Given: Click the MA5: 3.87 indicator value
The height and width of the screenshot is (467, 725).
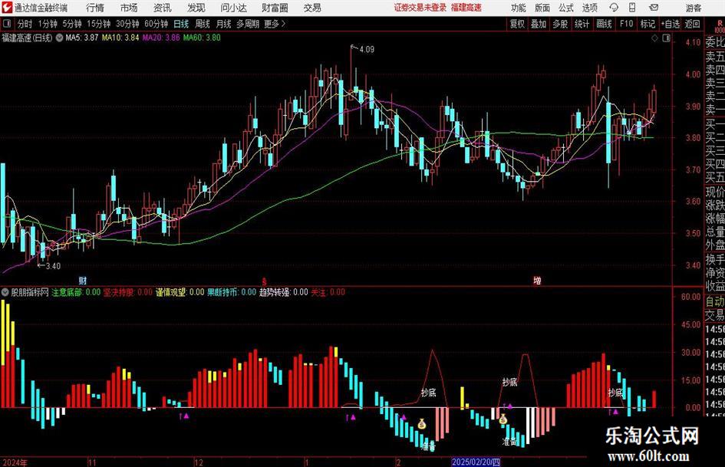Looking at the screenshot, I should [82, 38].
